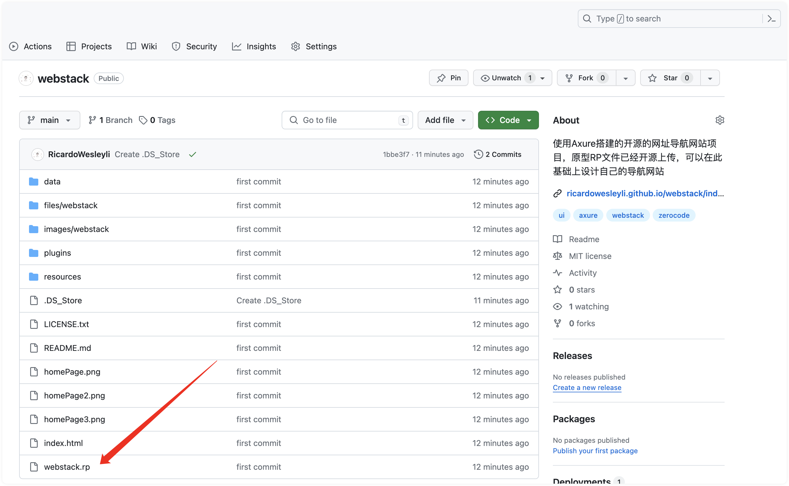Expand the Fork options caret

626,78
